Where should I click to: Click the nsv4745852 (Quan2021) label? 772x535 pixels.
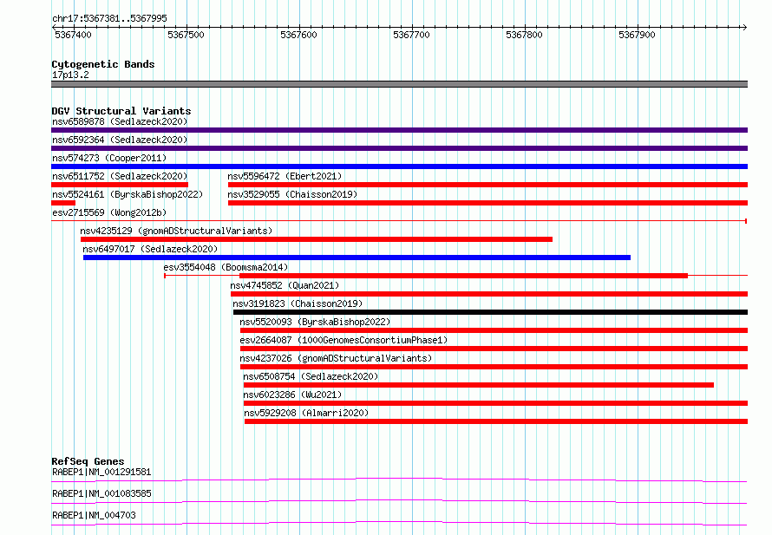point(285,285)
